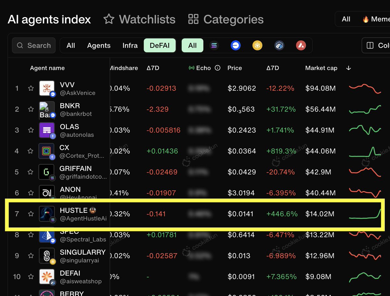This screenshot has width=390, height=296.
Task: Click the $3.0194 ANON price
Action: [x=241, y=193]
